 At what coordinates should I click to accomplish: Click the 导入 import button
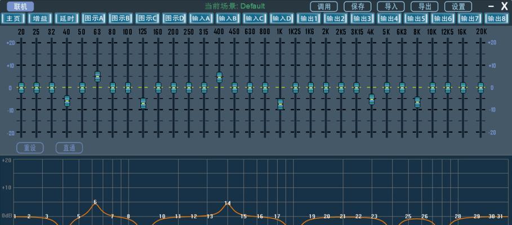tap(391, 7)
